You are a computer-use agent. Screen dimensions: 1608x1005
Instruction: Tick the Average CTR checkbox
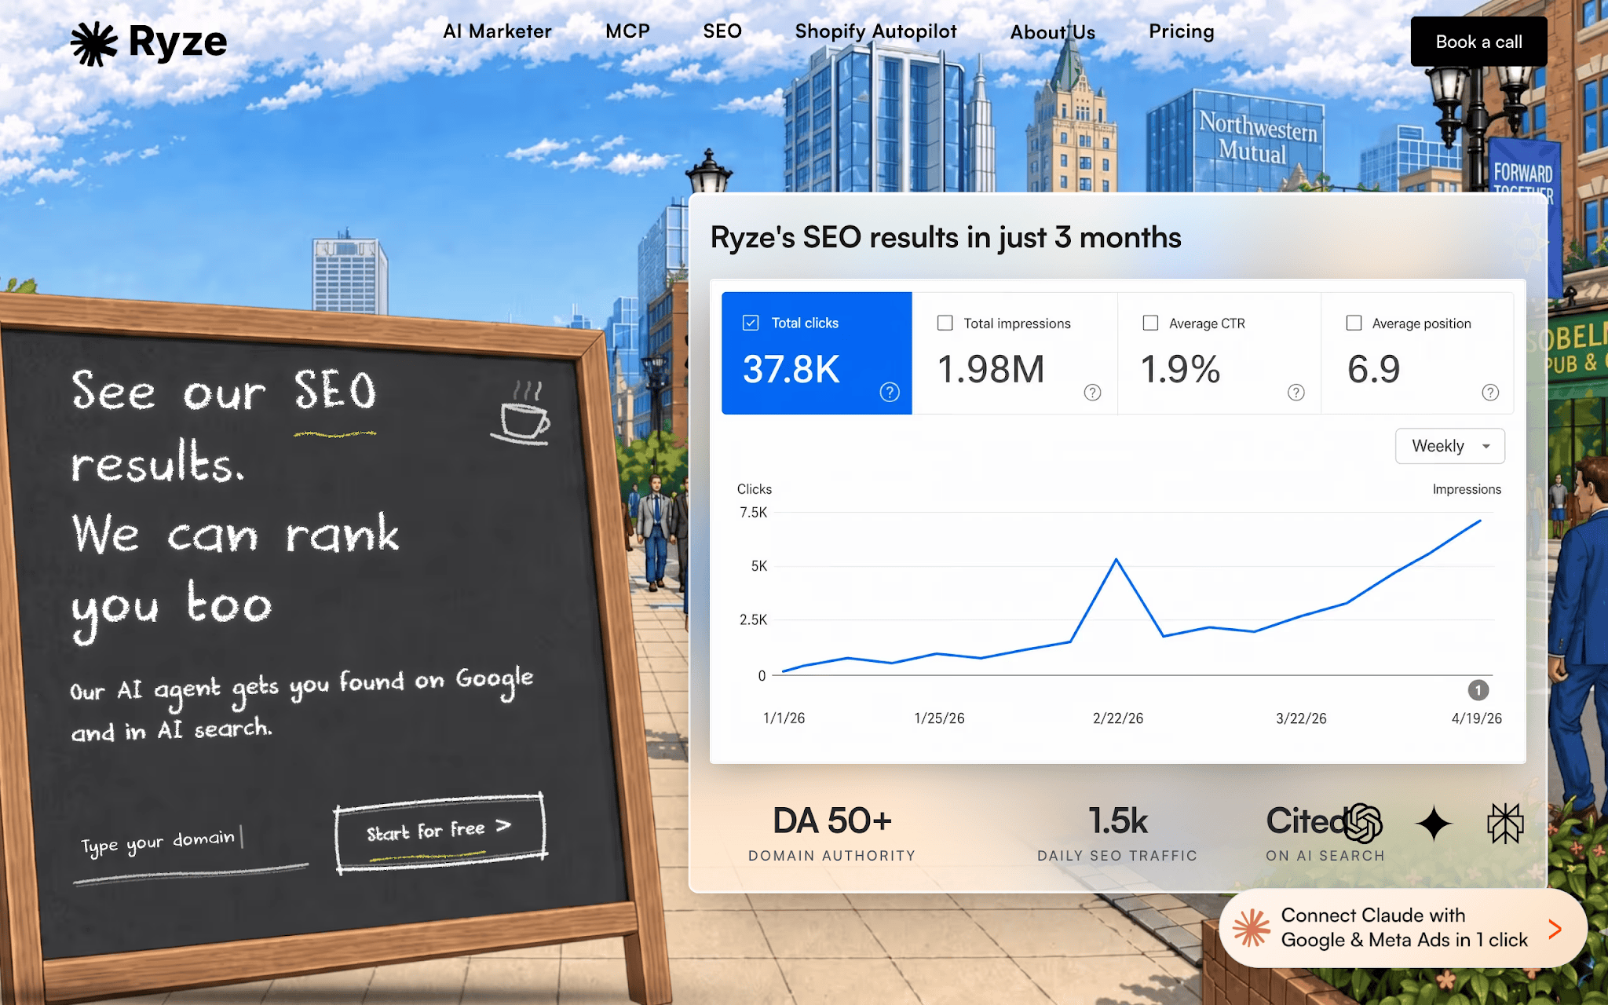1150,323
